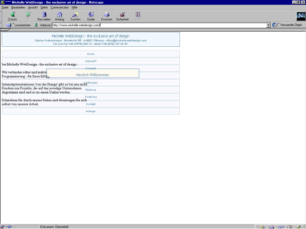Screen dimensions: 306x229
Task: Open the Portfolios page link
Action: 91,97
